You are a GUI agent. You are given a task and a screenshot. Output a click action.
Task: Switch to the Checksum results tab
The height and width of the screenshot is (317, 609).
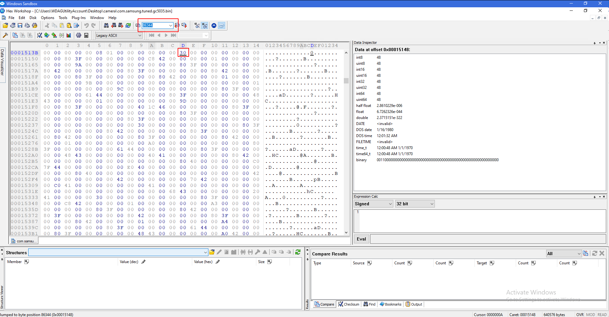(x=349, y=304)
